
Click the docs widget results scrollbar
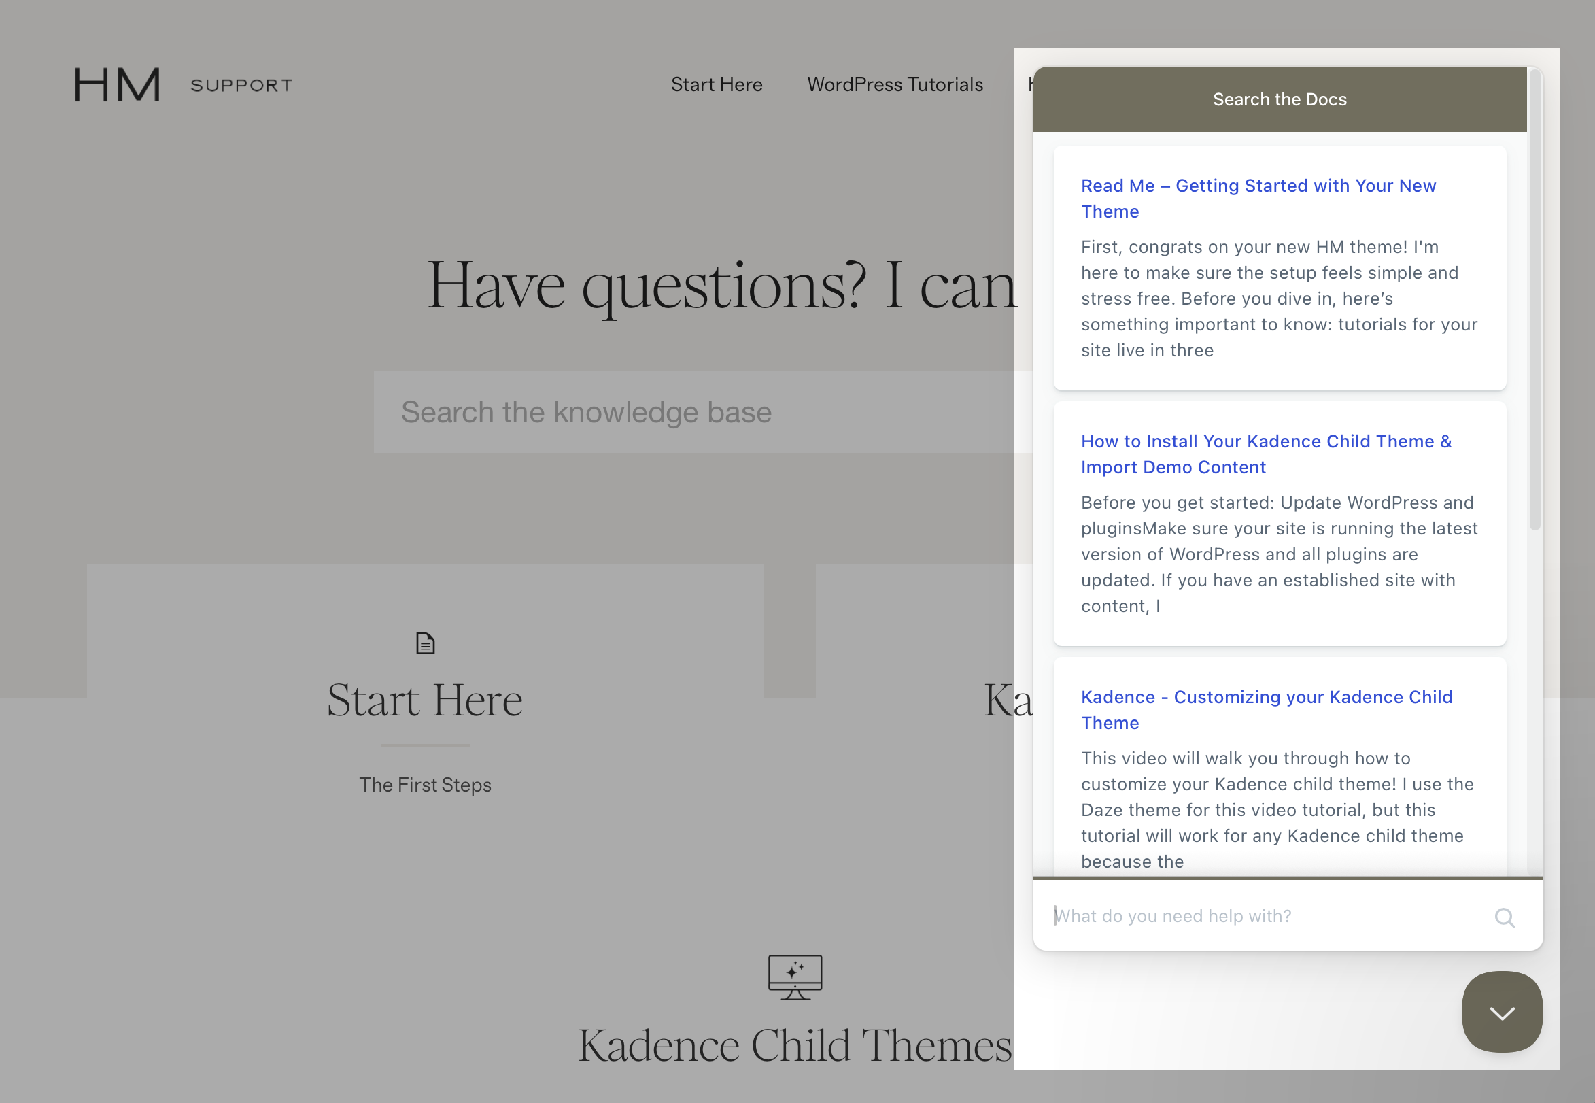(1535, 299)
